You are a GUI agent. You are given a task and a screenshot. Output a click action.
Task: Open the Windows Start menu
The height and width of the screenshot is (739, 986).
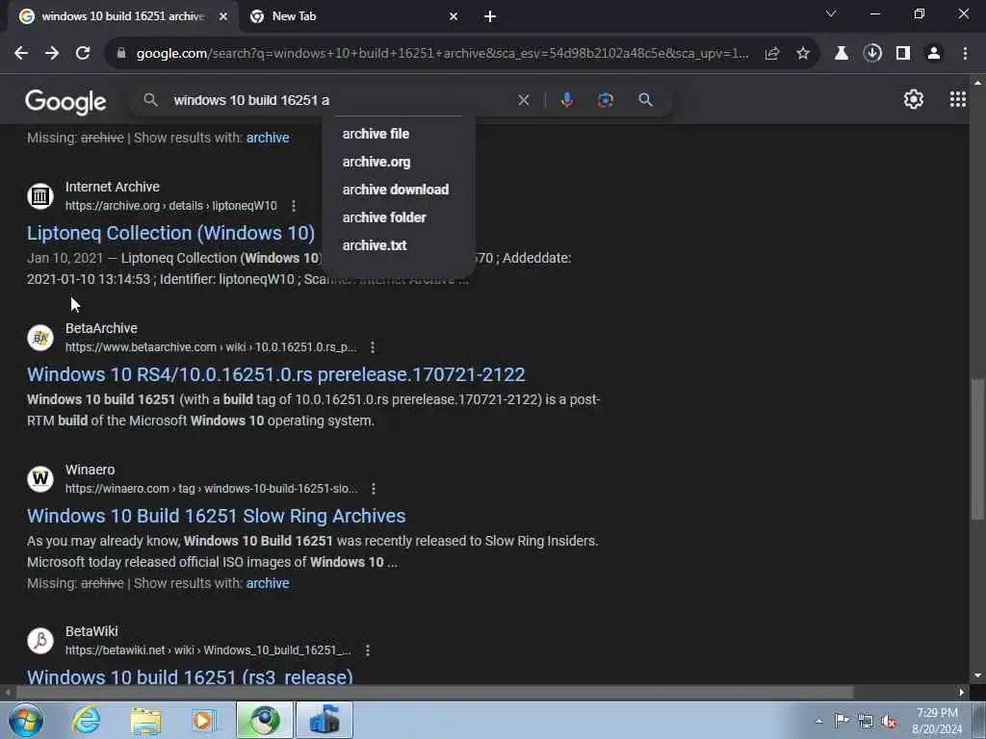[26, 720]
